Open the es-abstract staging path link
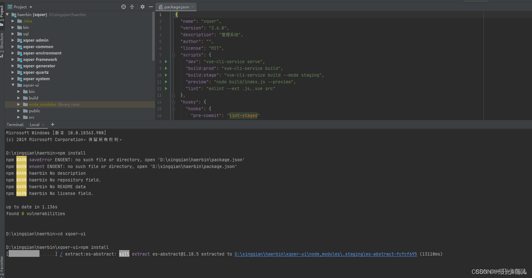The height and width of the screenshot is (278, 532). click(x=326, y=254)
